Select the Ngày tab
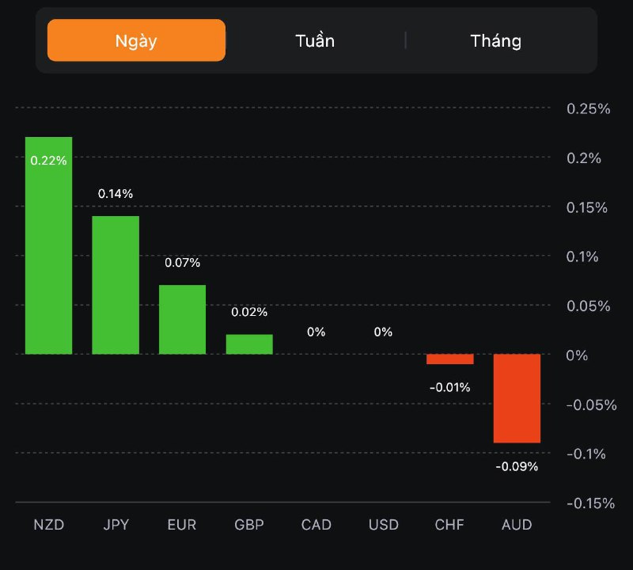 136,40
